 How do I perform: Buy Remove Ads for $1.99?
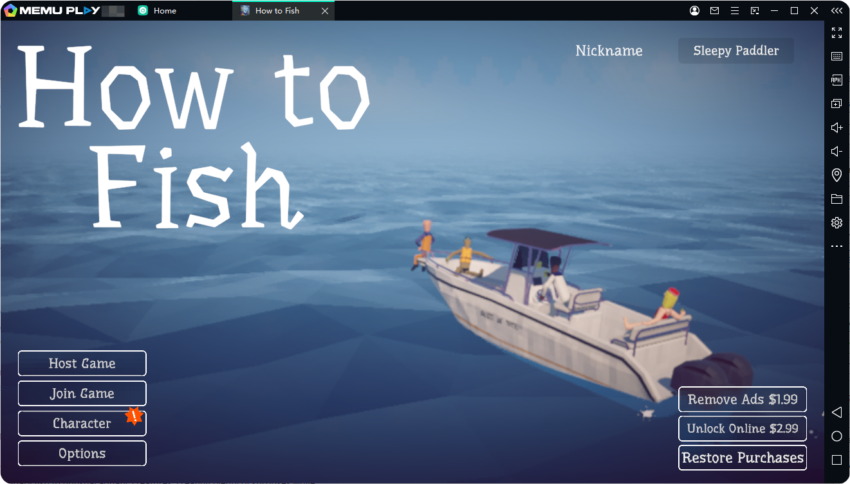pyautogui.click(x=743, y=399)
